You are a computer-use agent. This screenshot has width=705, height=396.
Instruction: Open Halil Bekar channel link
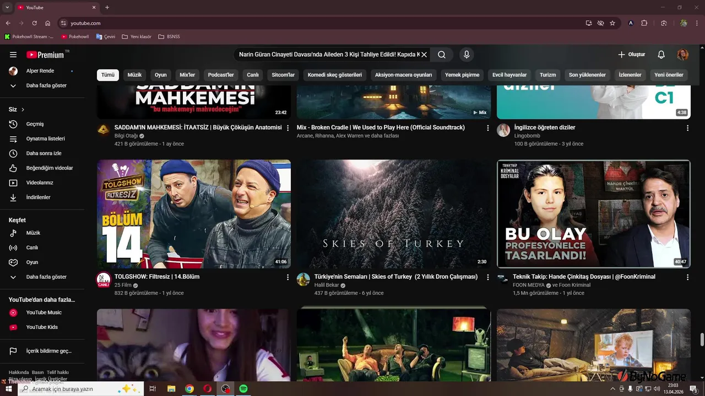(327, 285)
